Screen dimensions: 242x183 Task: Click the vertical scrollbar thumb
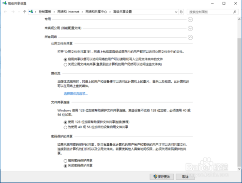click(239, 102)
